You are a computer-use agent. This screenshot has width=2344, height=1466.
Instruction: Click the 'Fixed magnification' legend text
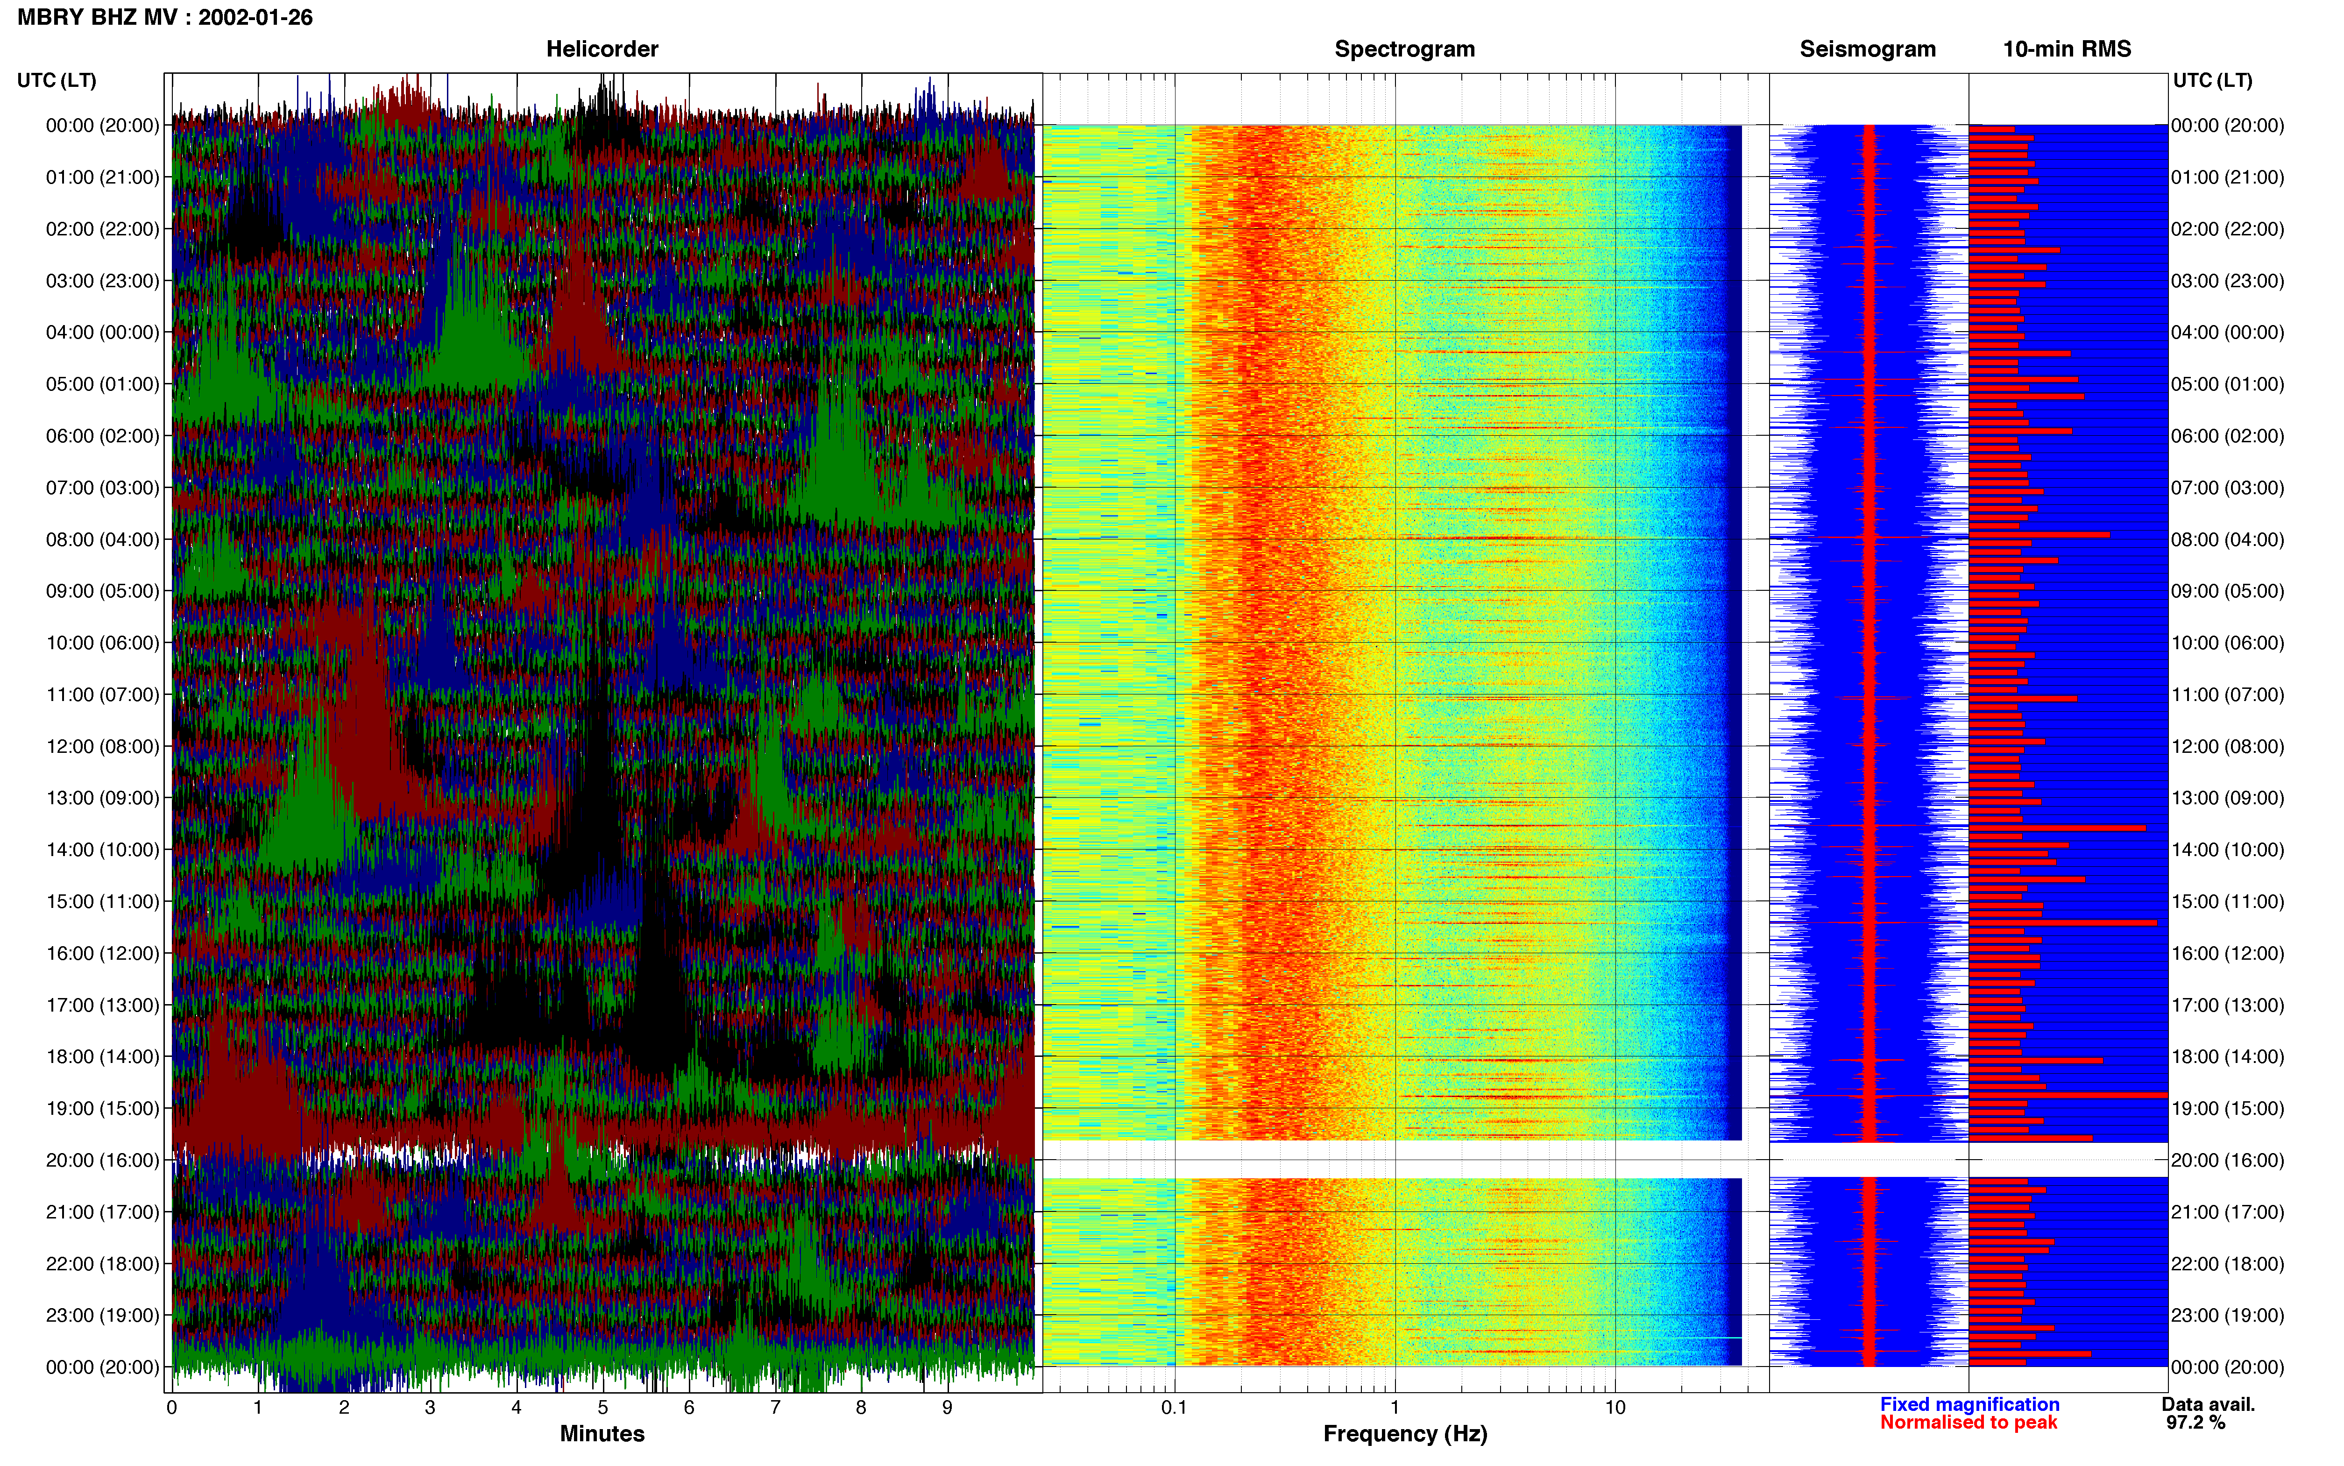[x=1969, y=1404]
